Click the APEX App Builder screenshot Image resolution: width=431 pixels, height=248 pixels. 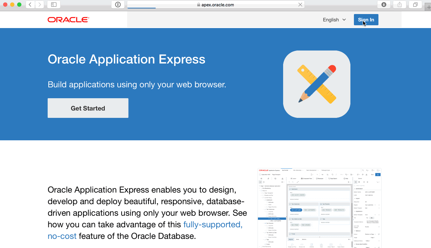point(320,207)
